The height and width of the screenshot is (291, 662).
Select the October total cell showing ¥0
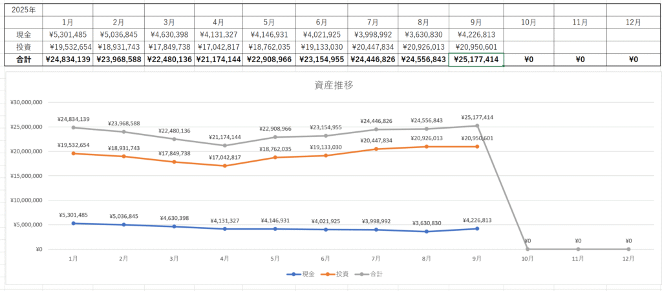pyautogui.click(x=528, y=59)
